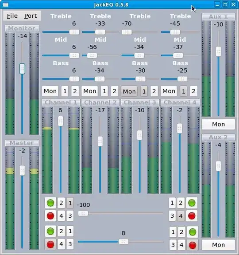The width and height of the screenshot is (239, 255).
Task: Click the top-left red LED button
Action: tap(50, 216)
